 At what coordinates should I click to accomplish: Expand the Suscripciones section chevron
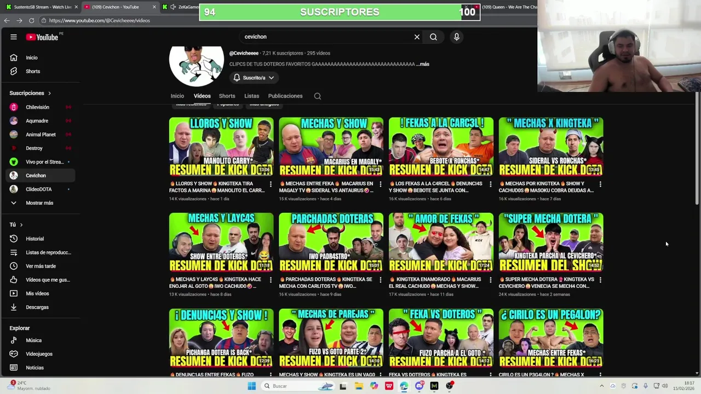tap(49, 93)
